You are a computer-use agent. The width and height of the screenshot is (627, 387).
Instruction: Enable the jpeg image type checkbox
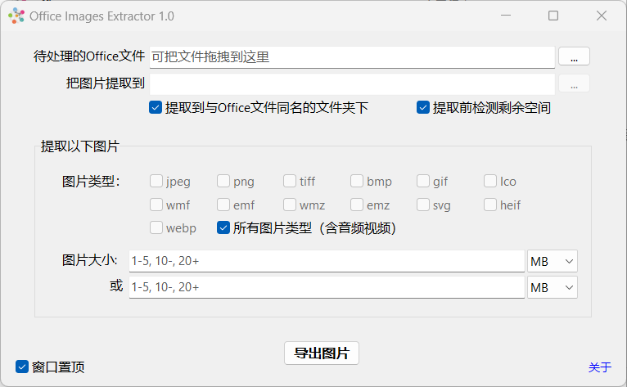click(156, 181)
